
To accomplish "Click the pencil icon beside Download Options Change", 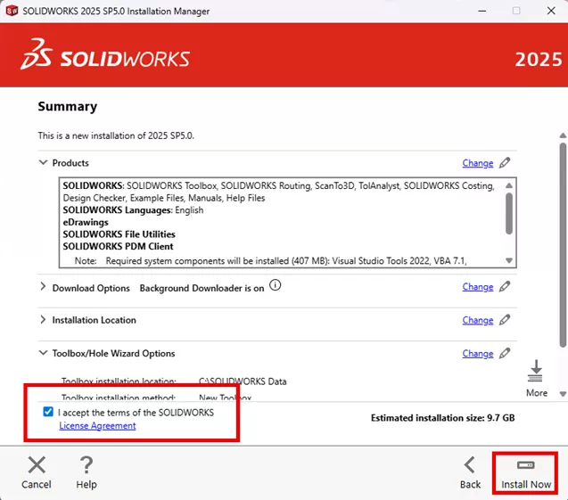I will pyautogui.click(x=505, y=287).
